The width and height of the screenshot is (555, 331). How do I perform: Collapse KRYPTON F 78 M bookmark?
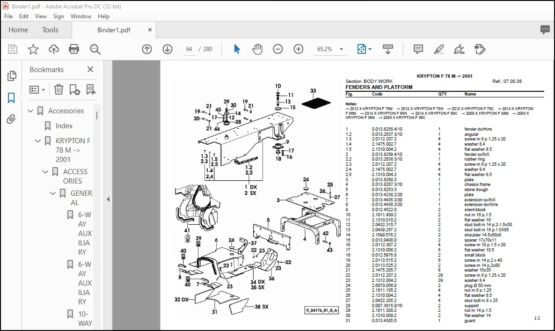point(38,140)
